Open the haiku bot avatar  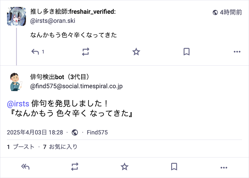(x=17, y=82)
